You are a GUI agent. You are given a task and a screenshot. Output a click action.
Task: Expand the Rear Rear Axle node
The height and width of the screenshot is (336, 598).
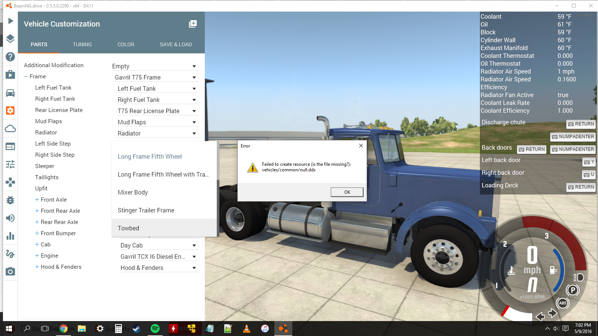[37, 222]
